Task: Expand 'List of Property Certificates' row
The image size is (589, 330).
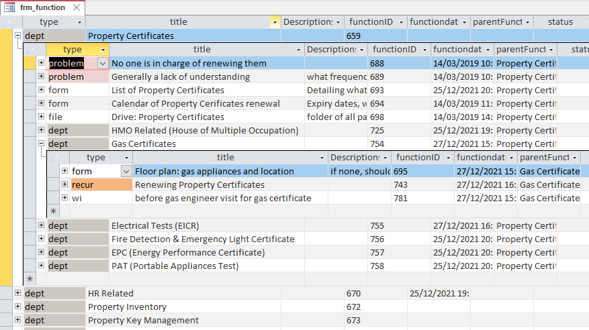Action: click(42, 90)
